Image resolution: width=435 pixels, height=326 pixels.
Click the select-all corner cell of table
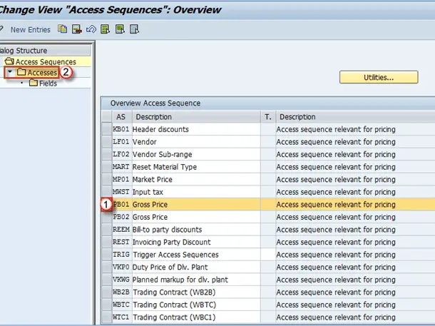106,116
